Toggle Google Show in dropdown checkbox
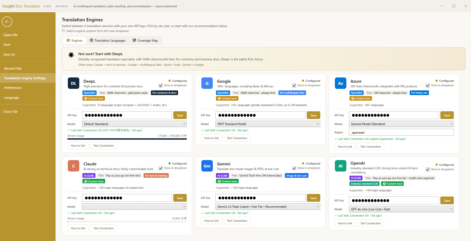The height and width of the screenshot is (241, 471). [x=294, y=86]
